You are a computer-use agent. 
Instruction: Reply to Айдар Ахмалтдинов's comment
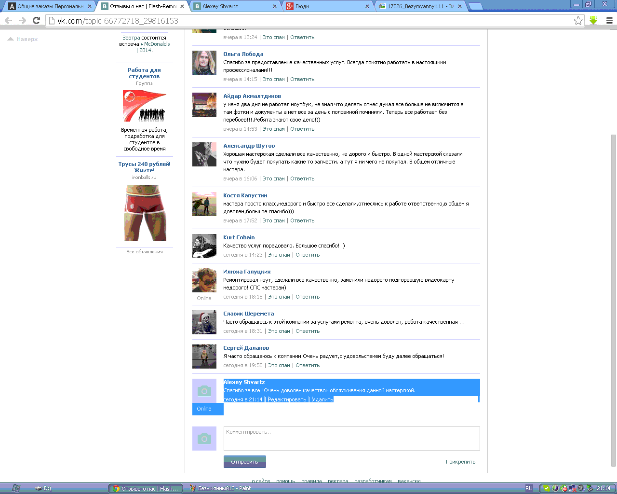click(302, 129)
